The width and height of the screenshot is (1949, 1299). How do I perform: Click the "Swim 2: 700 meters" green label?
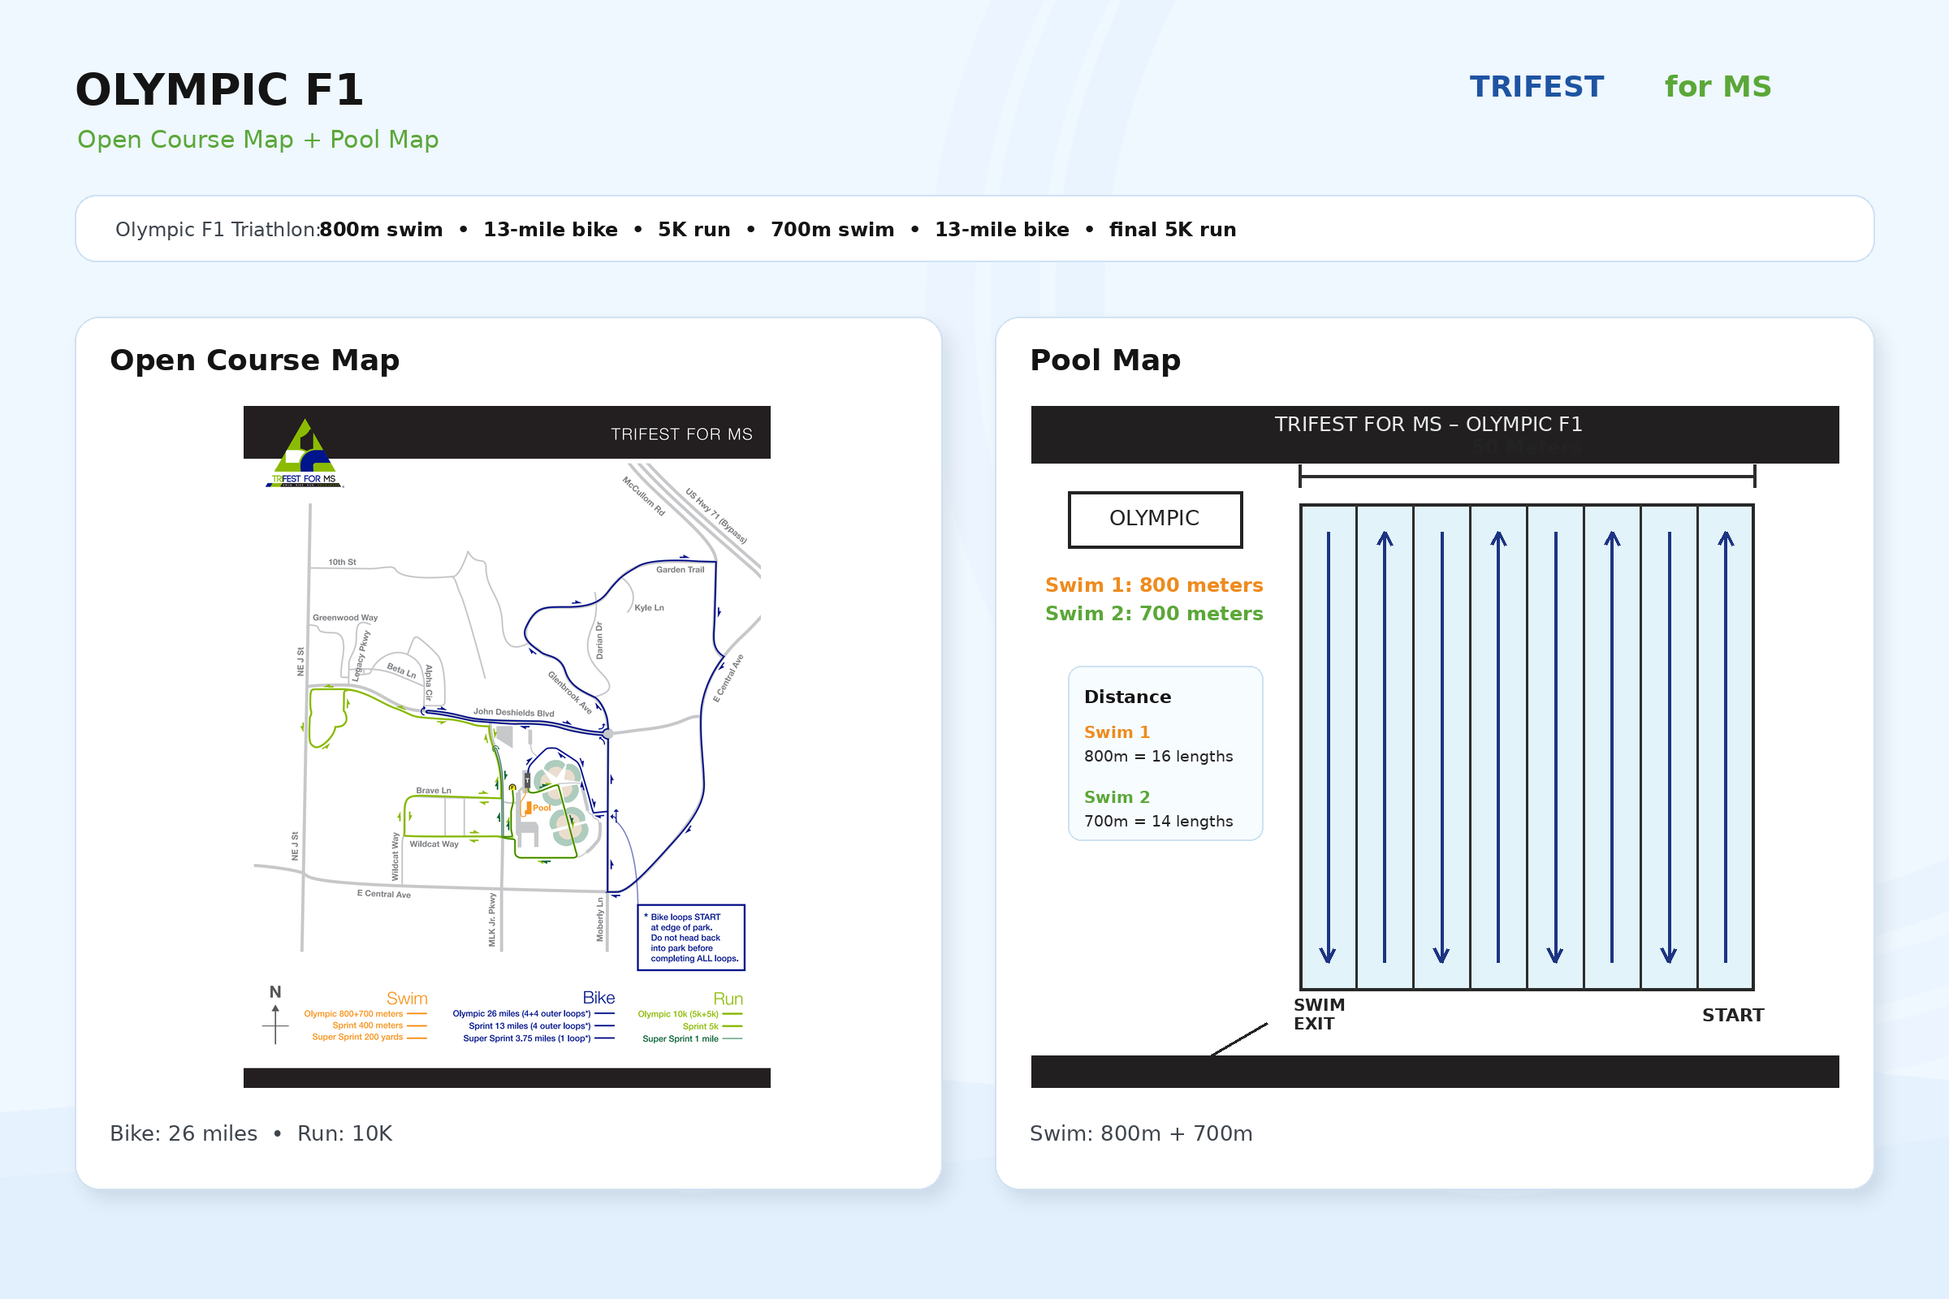pos(1154,613)
